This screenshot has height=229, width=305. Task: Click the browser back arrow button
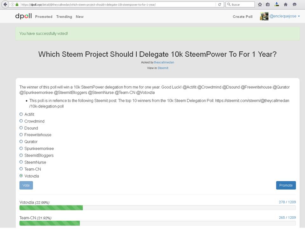click(5, 4)
